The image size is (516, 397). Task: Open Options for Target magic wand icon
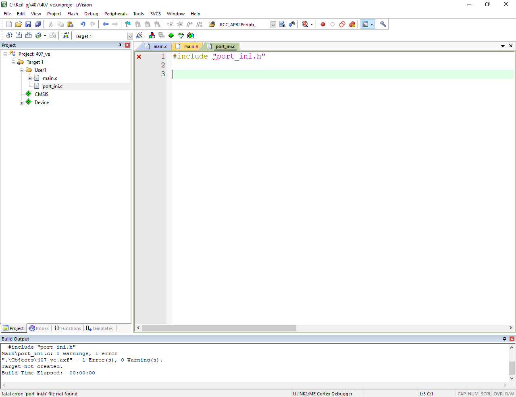click(x=139, y=36)
